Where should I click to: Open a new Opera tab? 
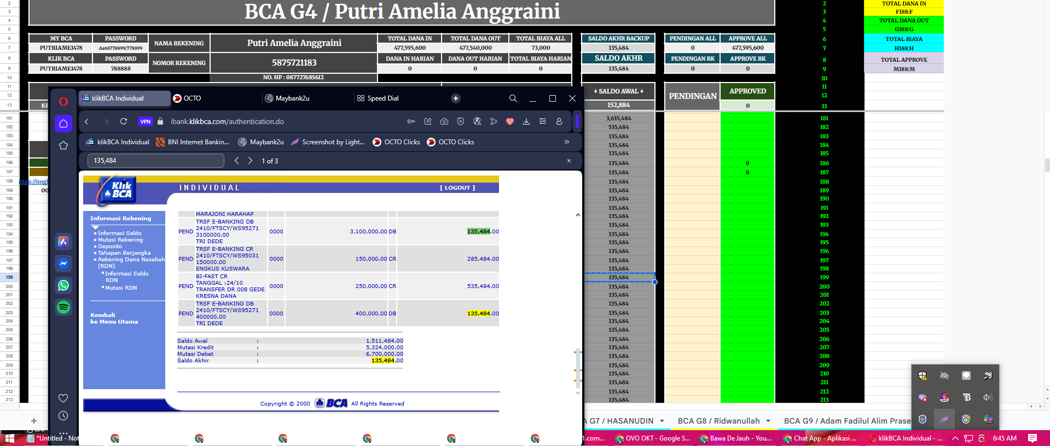[456, 98]
